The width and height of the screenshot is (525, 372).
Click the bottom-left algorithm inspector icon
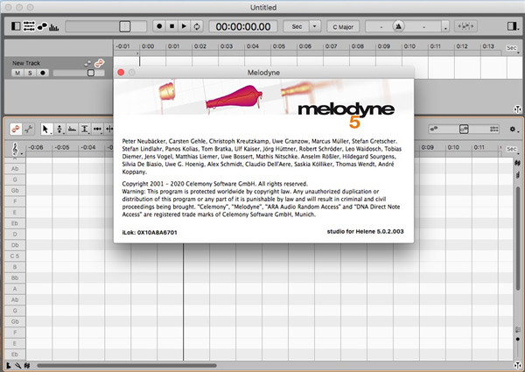pos(9,366)
